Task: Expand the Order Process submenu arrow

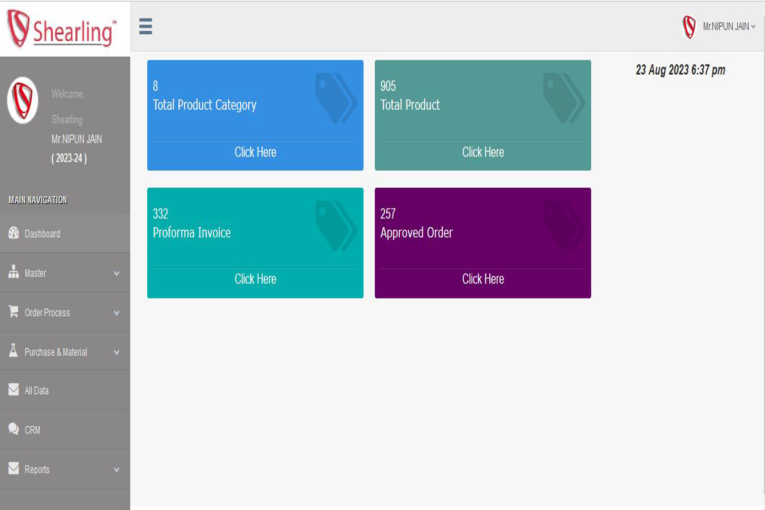Action: (117, 313)
